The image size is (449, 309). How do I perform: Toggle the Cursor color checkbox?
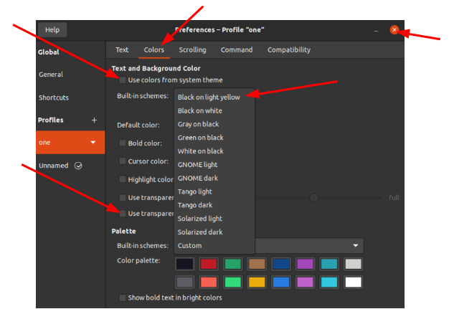pos(123,161)
